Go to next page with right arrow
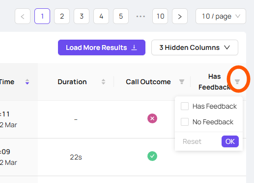 coord(180,16)
